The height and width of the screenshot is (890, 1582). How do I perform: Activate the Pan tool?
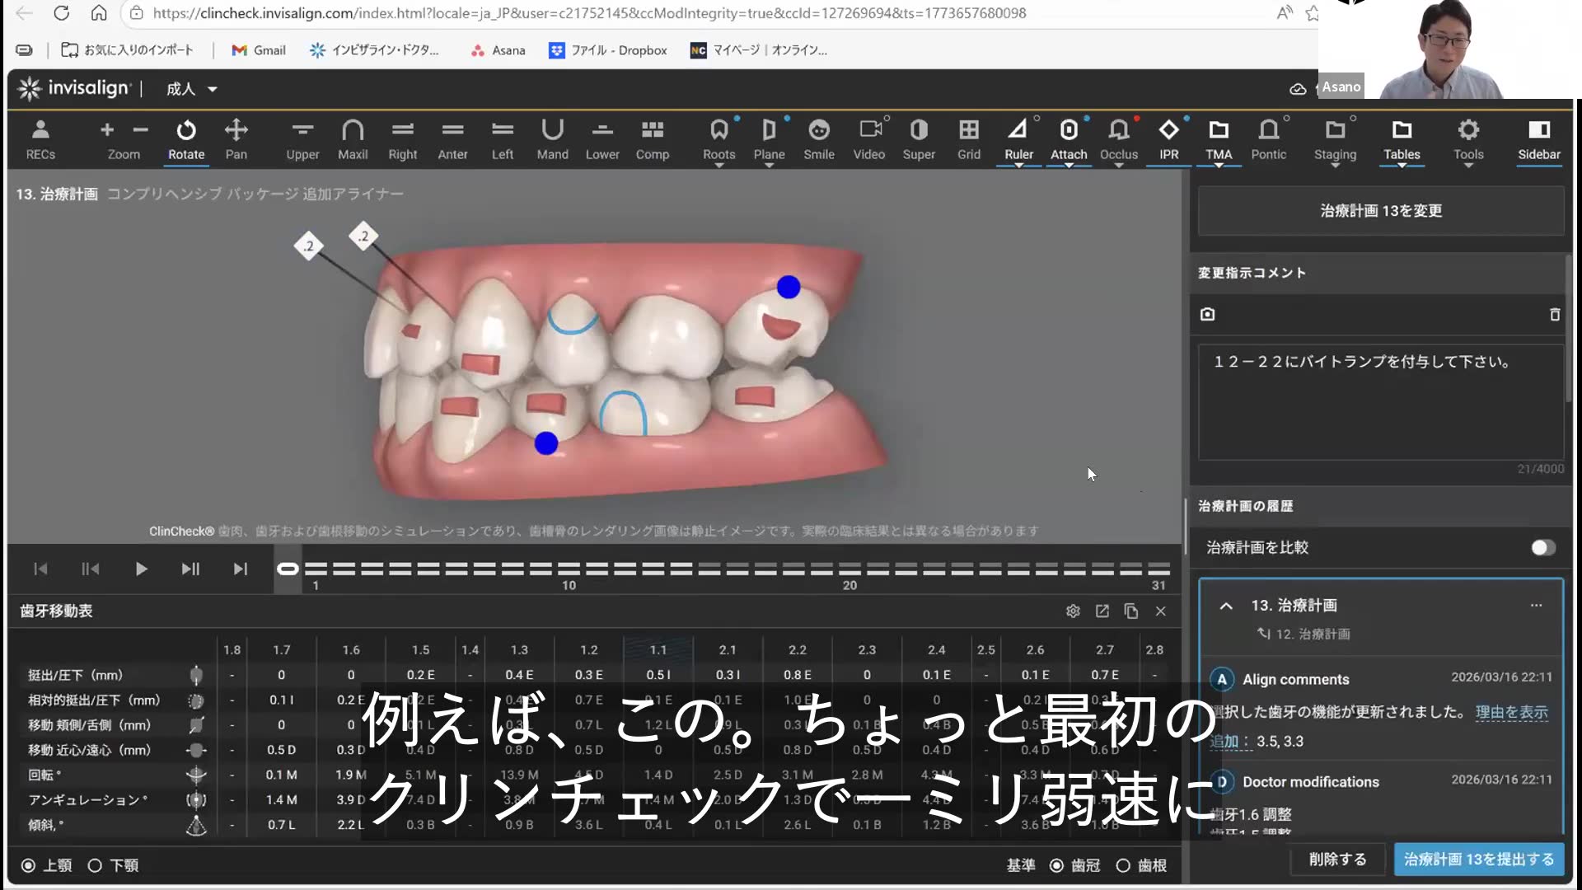(236, 140)
